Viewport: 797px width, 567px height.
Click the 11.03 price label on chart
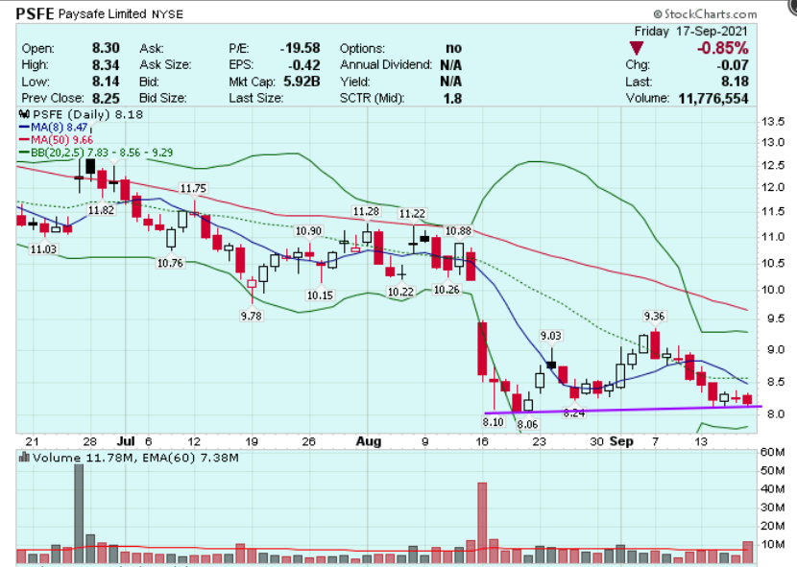(43, 248)
